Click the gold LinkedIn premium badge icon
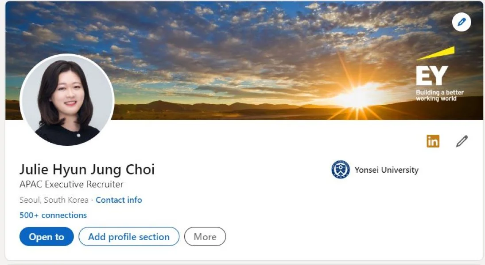The width and height of the screenshot is (485, 265). click(433, 141)
